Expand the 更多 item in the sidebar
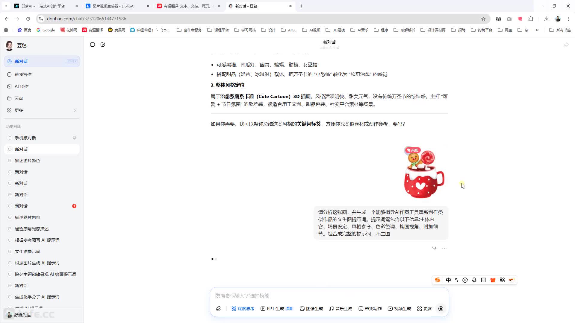The height and width of the screenshot is (323, 575). 42,110
